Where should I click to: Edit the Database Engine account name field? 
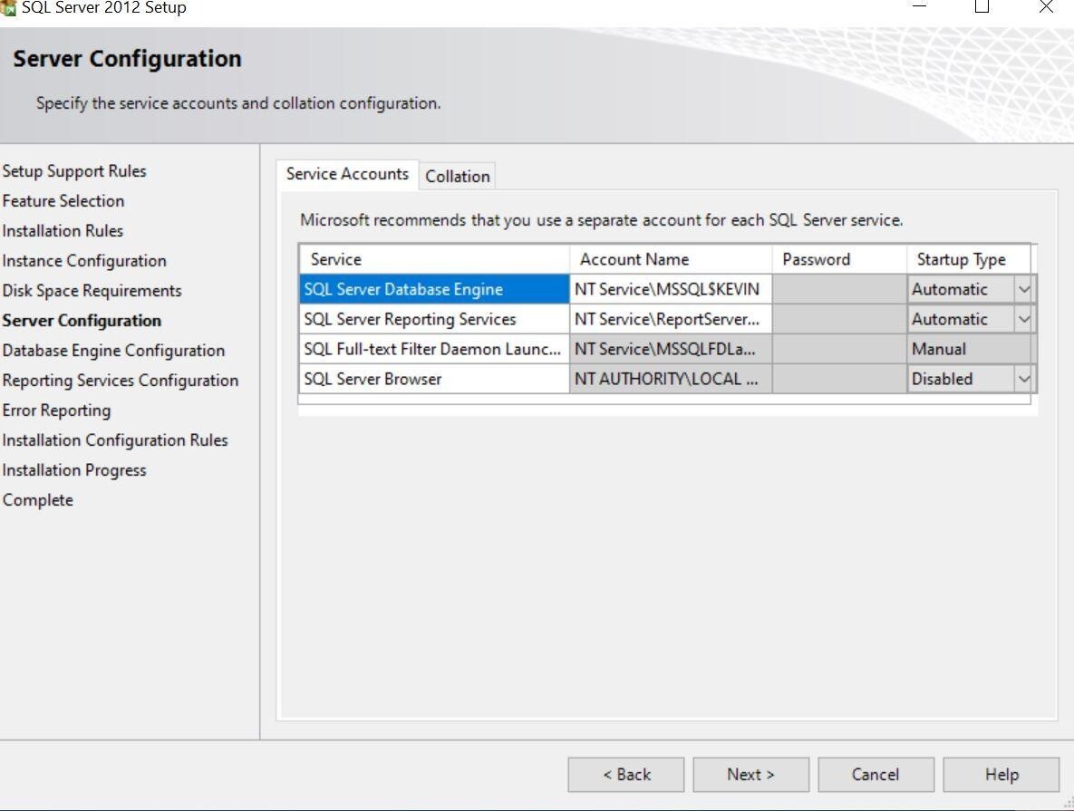click(x=669, y=288)
